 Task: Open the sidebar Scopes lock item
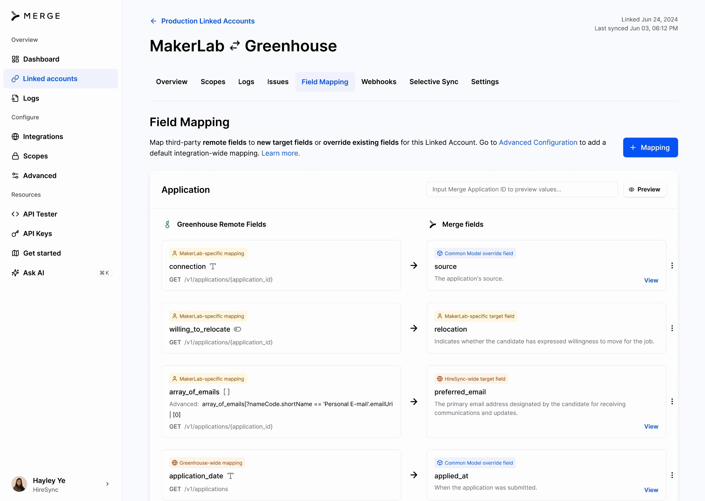pos(61,156)
